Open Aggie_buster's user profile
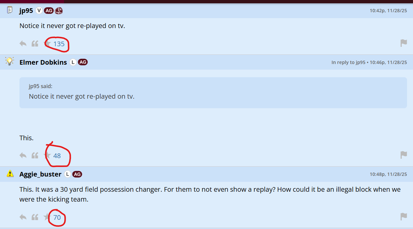 point(40,174)
